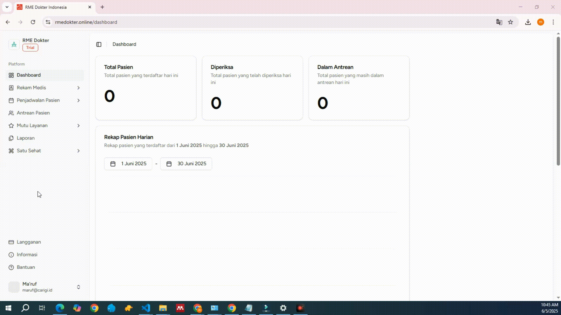Open the Laporan sidebar item
The width and height of the screenshot is (561, 315).
[x=26, y=138]
